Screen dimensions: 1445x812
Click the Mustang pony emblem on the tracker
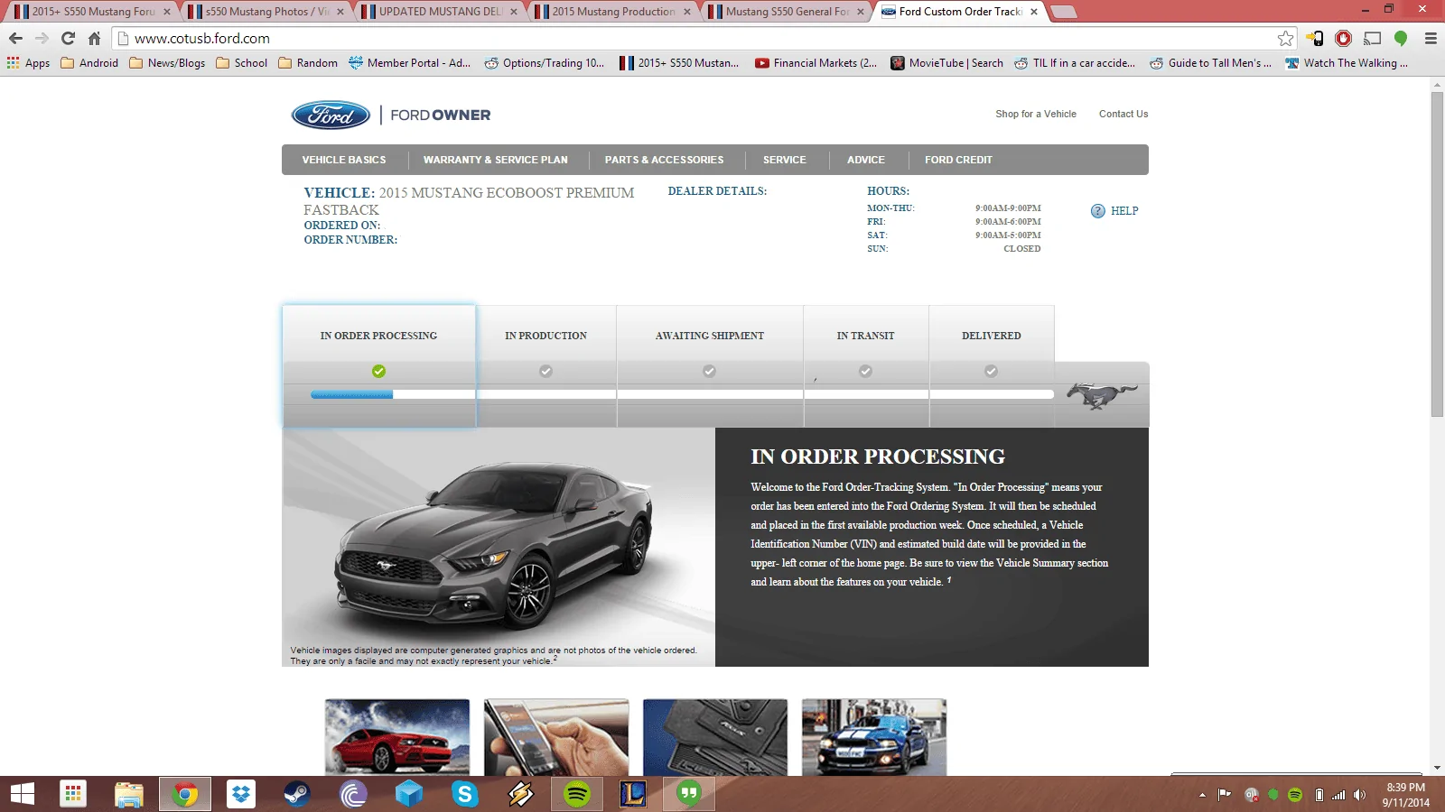1101,395
